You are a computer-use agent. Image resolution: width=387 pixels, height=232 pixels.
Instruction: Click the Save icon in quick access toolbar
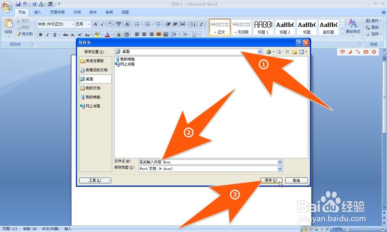click(18, 4)
